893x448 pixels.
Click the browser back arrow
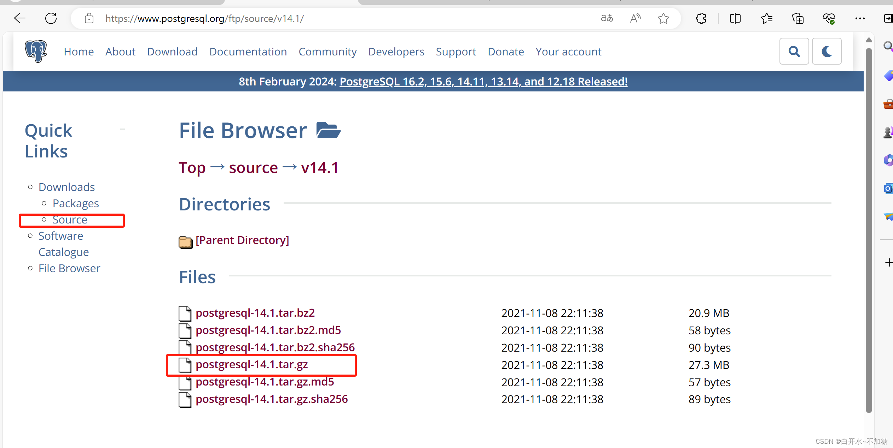[20, 18]
